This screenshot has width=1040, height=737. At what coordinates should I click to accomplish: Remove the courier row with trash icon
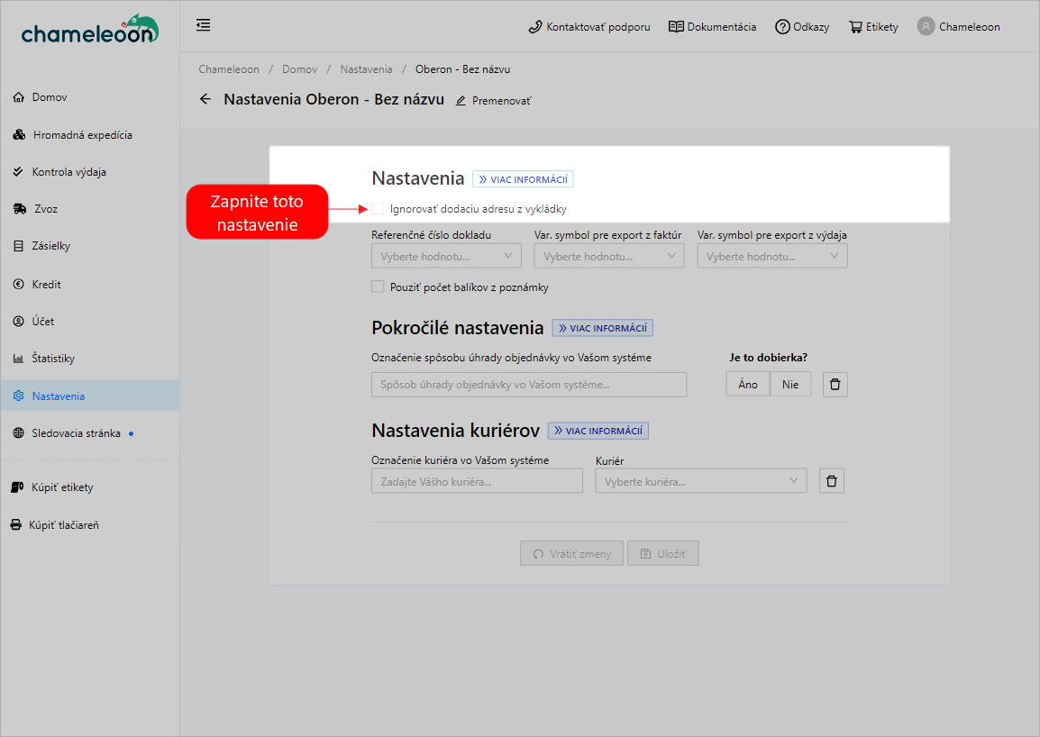pyautogui.click(x=831, y=481)
